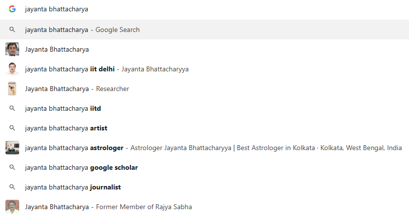Screen dimensions: 409x218
Task: Click the Rajya Sabha member's photo thumbnail
Action: click(12, 207)
